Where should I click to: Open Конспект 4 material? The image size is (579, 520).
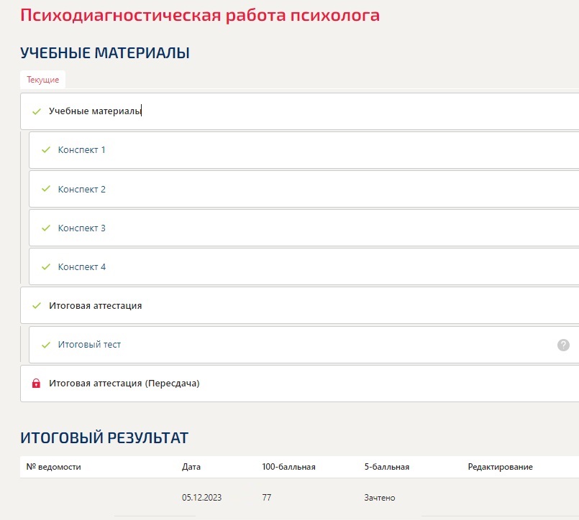[x=82, y=266]
